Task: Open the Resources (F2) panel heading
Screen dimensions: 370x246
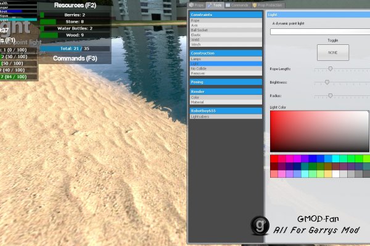Action: click(75, 5)
